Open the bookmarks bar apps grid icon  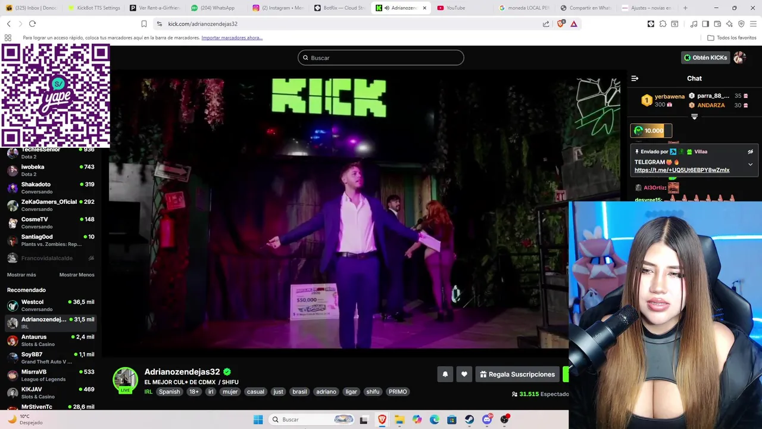tap(8, 38)
